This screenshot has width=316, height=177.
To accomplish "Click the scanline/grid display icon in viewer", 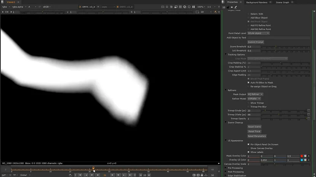I will [x=180, y=7].
